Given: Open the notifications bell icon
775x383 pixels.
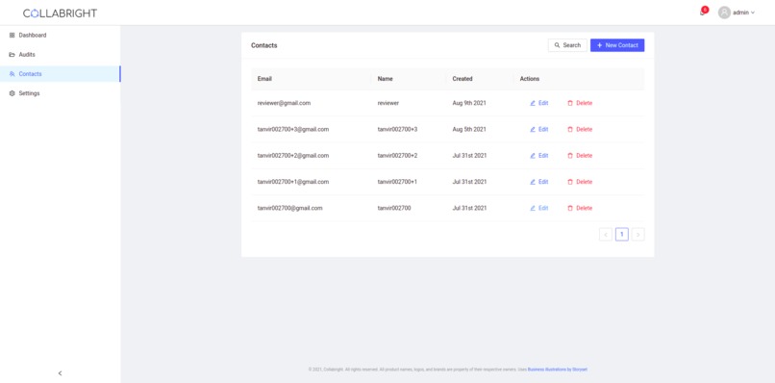Looking at the screenshot, I should point(702,13).
